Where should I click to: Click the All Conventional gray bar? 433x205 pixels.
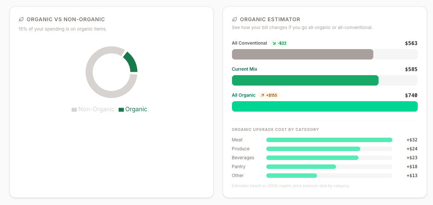pos(302,54)
